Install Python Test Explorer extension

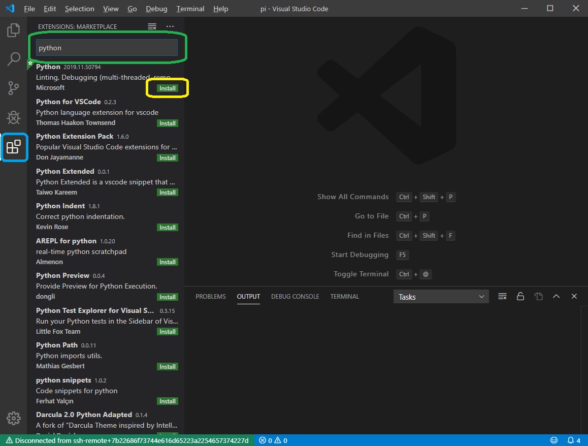(167, 332)
